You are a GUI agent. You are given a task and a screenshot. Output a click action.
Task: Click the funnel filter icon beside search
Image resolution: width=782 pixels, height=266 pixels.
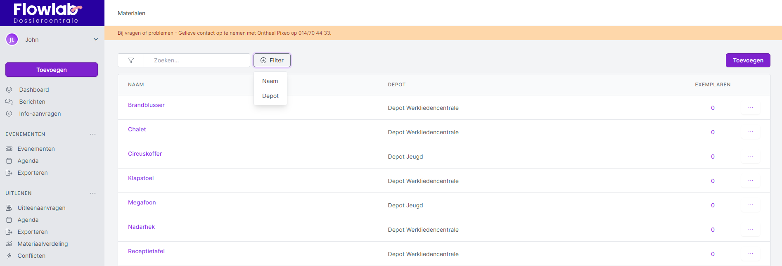pos(131,60)
